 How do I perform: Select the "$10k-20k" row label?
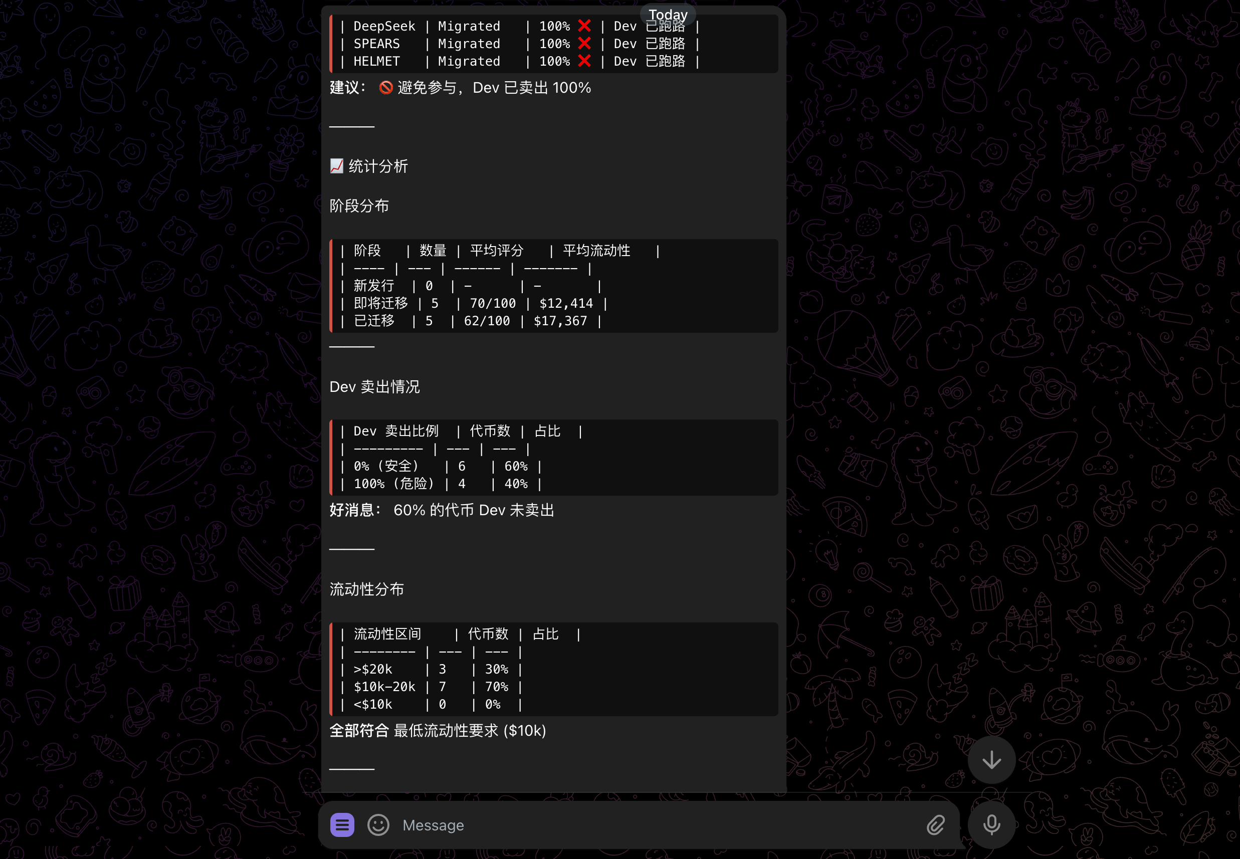click(x=384, y=687)
